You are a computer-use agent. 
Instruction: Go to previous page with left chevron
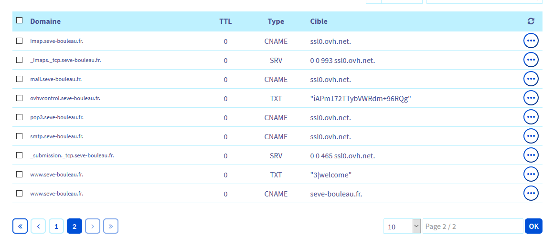tap(38, 227)
